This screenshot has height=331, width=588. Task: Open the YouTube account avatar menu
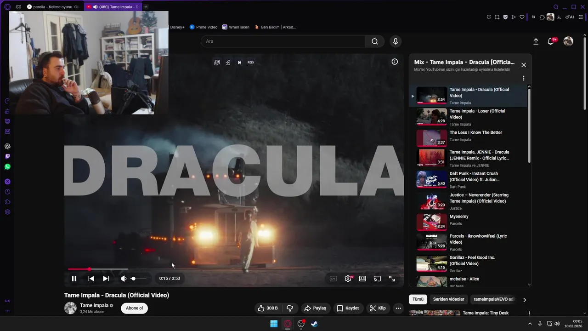point(568,41)
